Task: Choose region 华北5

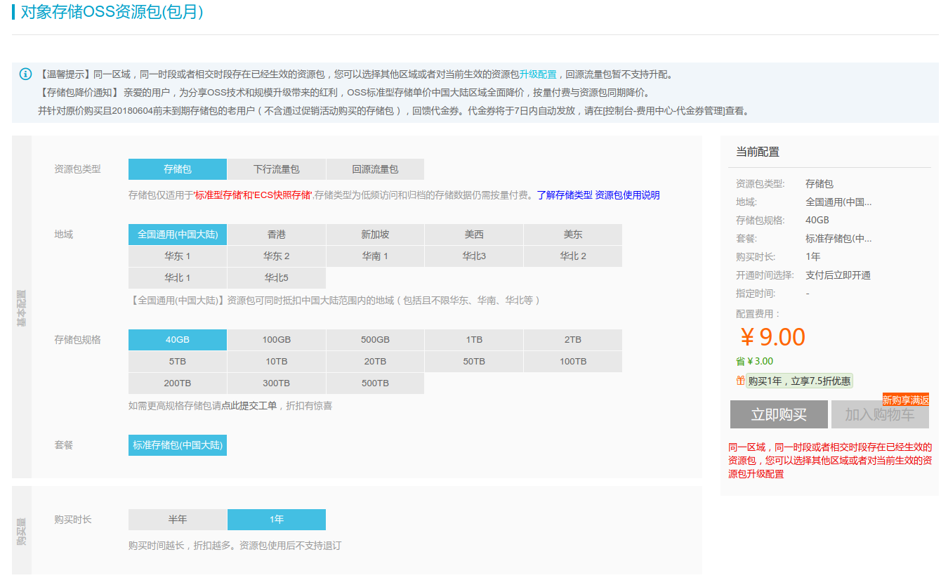Action: point(277,278)
